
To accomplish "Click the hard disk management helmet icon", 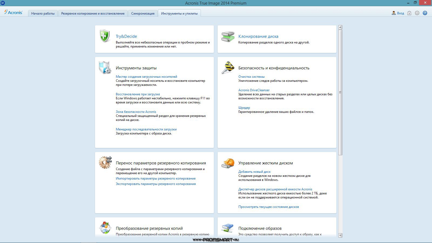I will tap(228, 163).
